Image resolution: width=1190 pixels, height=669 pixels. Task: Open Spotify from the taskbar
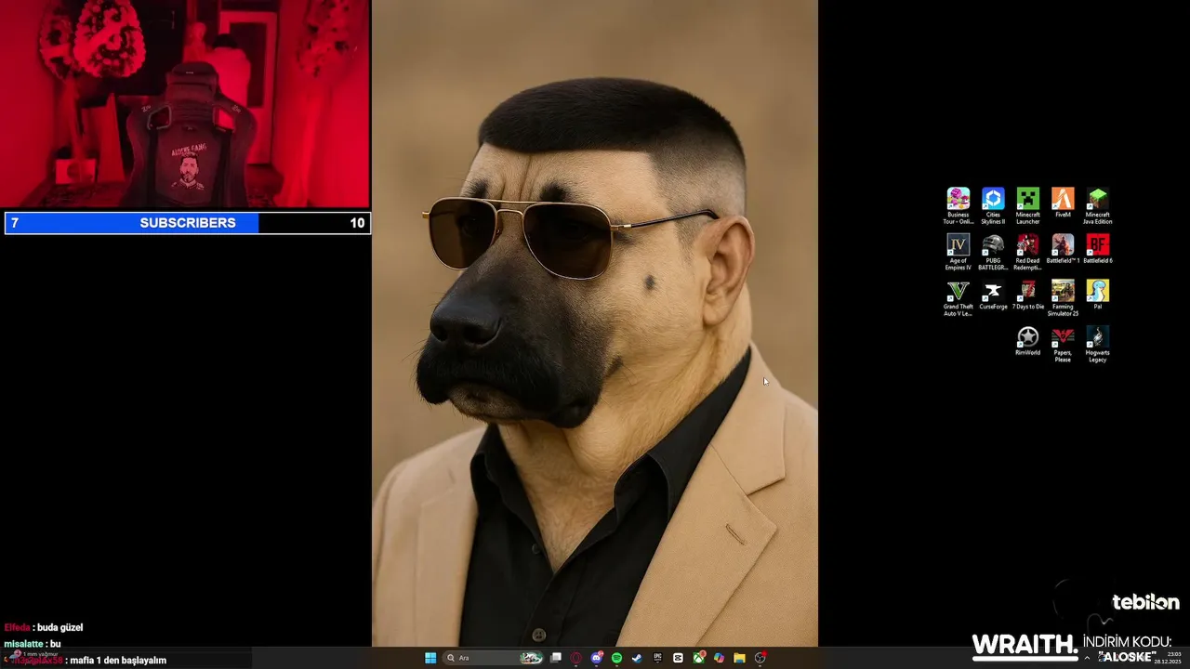click(x=616, y=658)
